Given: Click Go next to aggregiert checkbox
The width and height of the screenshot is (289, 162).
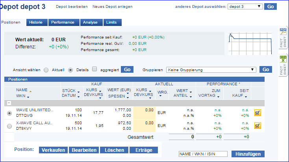Looking at the screenshot, I should coord(127,70).
